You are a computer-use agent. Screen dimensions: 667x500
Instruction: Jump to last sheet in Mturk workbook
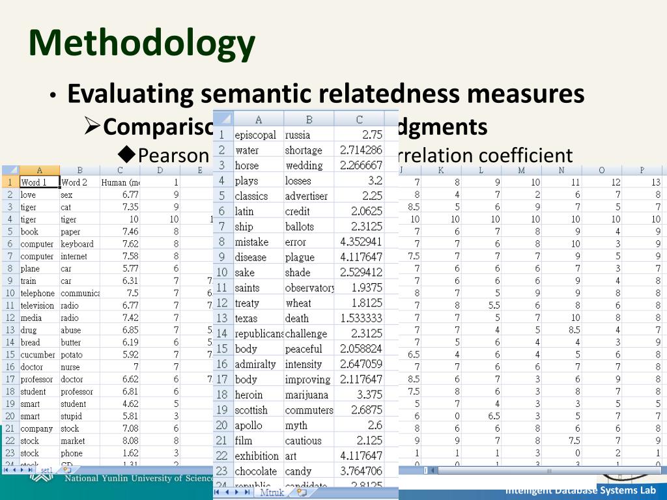[247, 492]
